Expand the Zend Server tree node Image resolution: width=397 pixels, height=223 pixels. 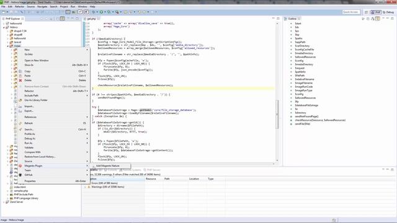coord(4,202)
